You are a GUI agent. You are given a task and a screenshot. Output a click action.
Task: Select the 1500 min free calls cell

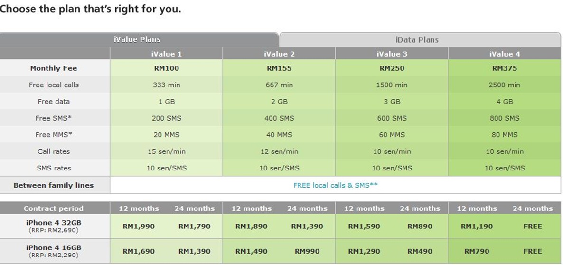(x=392, y=85)
